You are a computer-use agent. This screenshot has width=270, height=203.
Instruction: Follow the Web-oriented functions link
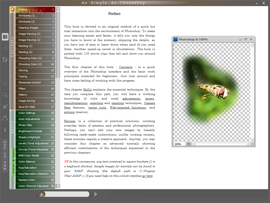(x=128, y=107)
